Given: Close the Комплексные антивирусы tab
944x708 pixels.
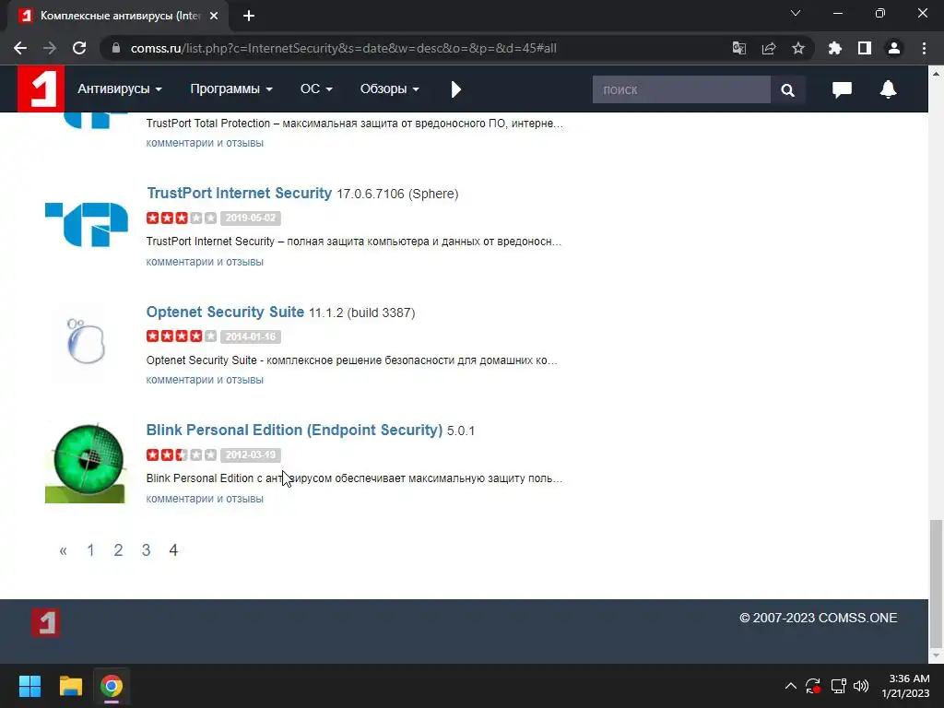Looking at the screenshot, I should coord(214,17).
